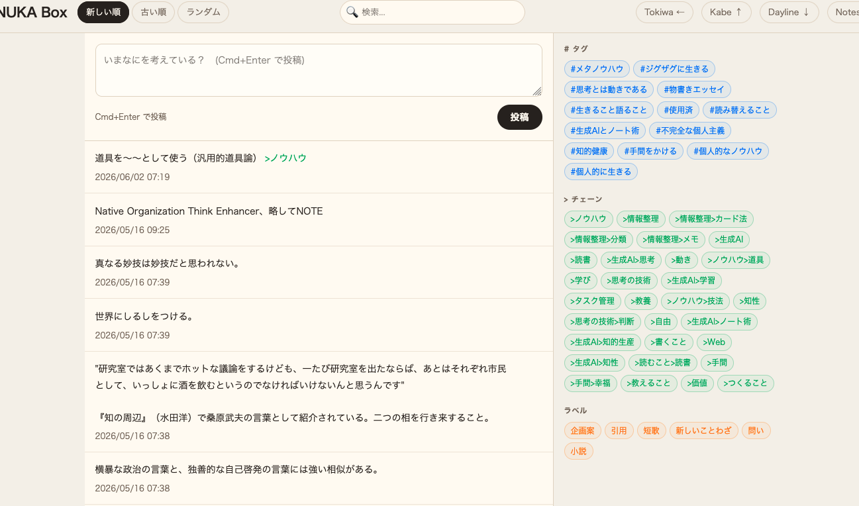
Task: Select the >情報整理 chain chip
Action: pyautogui.click(x=642, y=219)
